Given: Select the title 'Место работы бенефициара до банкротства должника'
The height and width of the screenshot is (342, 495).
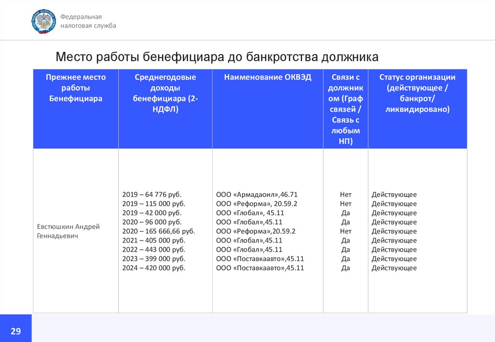Looking at the screenshot, I should (x=217, y=57).
